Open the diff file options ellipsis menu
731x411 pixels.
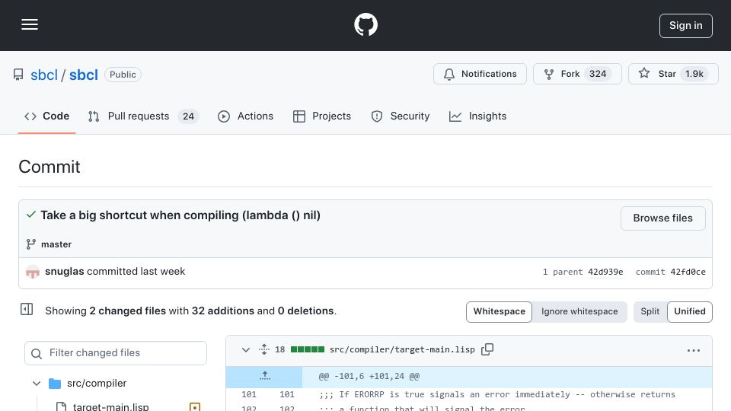click(693, 350)
